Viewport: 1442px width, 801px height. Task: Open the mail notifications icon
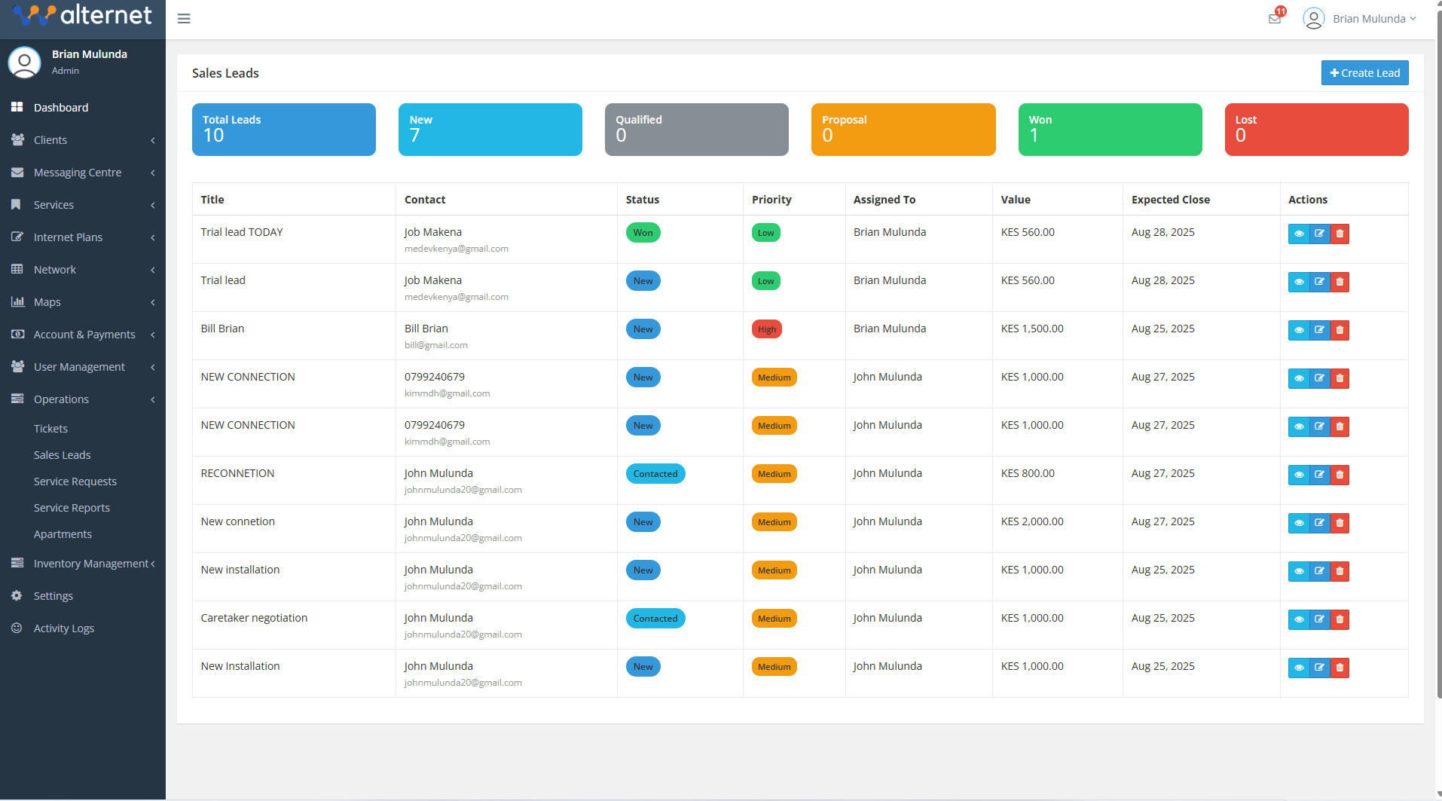pos(1275,19)
